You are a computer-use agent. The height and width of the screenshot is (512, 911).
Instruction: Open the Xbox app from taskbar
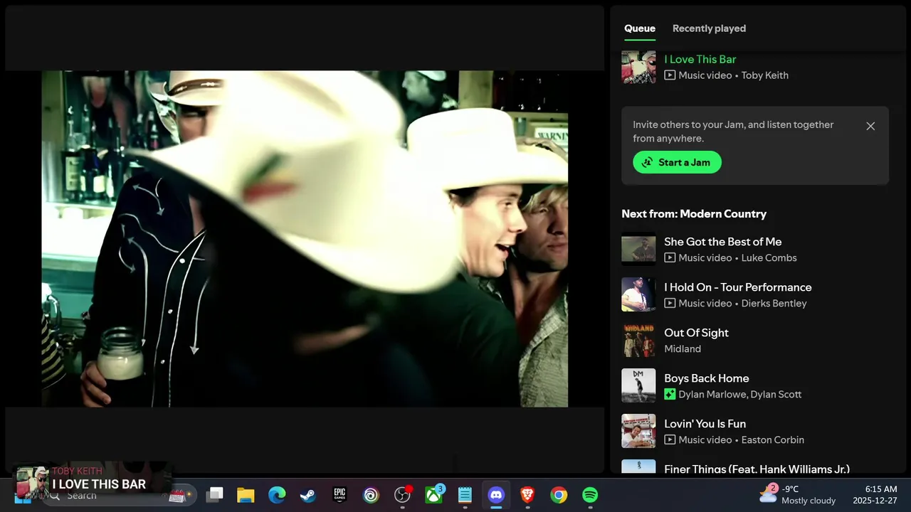coord(433,495)
